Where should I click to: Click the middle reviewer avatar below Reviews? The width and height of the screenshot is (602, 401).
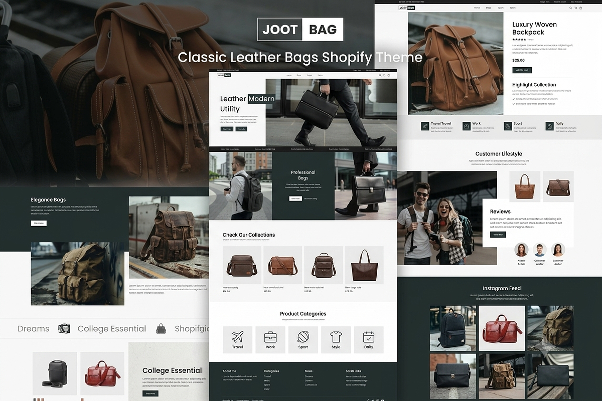pyautogui.click(x=540, y=250)
